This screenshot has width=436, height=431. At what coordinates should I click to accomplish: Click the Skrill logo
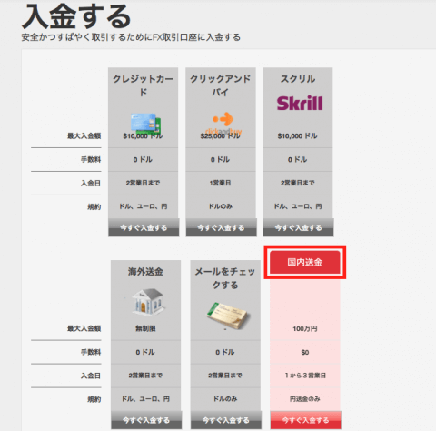tap(300, 103)
